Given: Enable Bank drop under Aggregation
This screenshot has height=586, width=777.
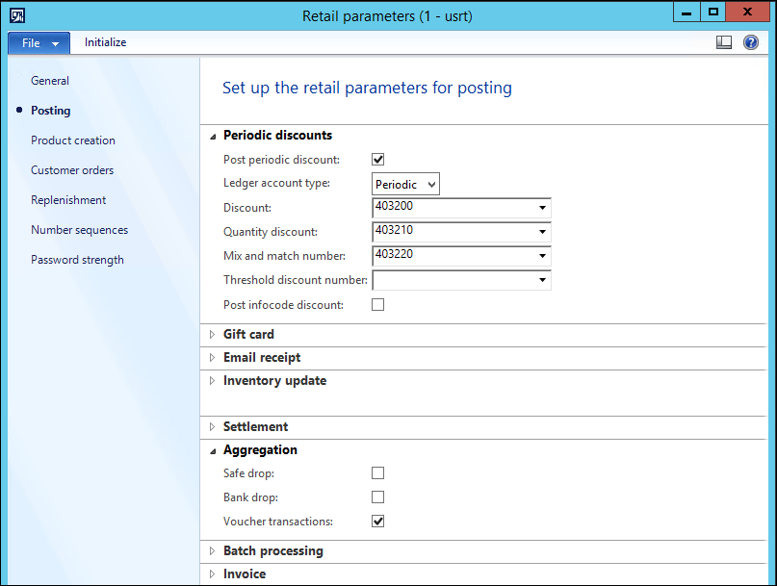Looking at the screenshot, I should (377, 497).
